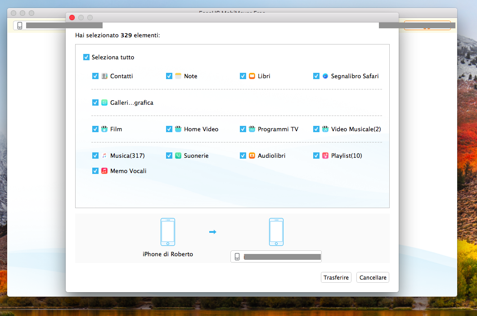The height and width of the screenshot is (316, 477).
Task: Click the Libri books icon
Action: point(252,76)
